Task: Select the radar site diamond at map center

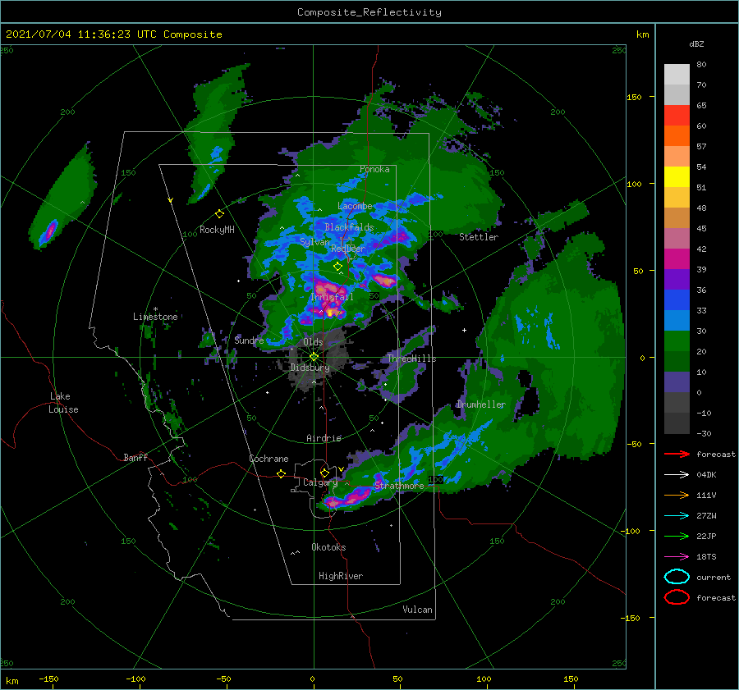Action: tap(314, 357)
